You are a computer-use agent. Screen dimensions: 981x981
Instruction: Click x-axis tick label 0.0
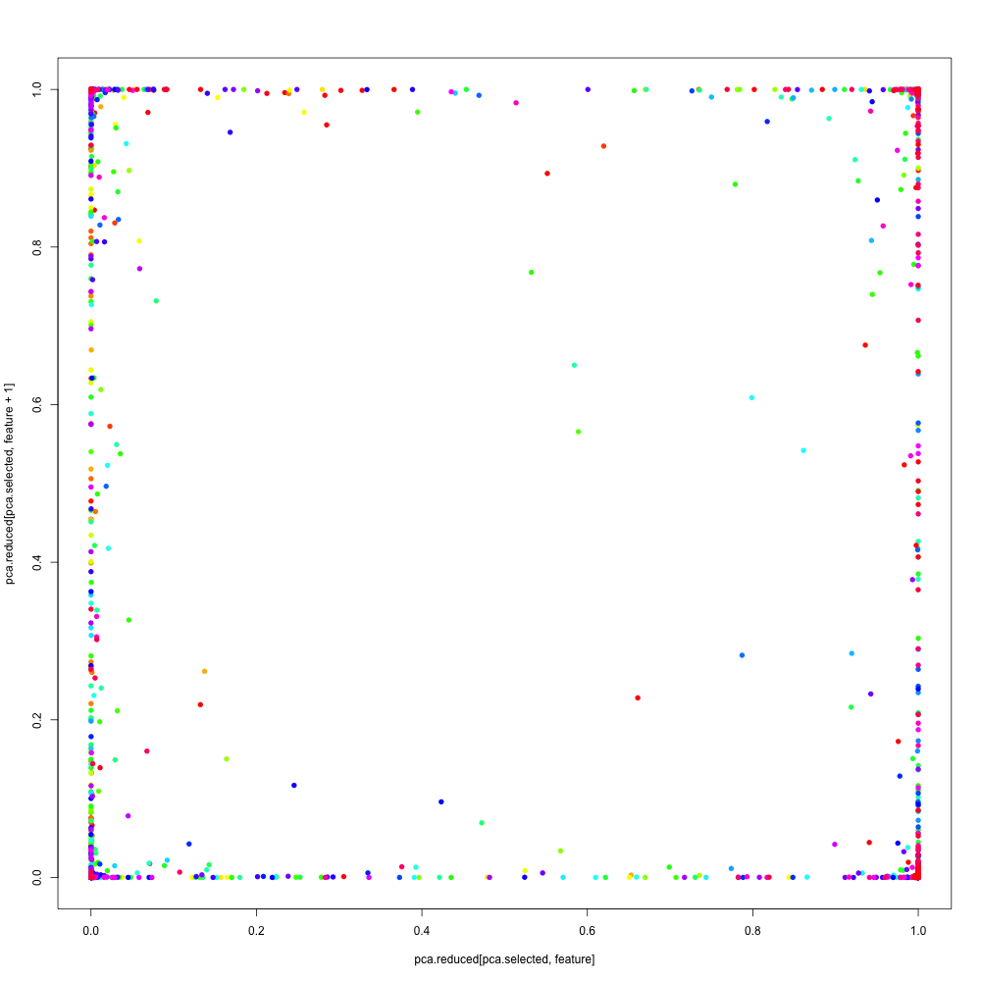point(91,925)
